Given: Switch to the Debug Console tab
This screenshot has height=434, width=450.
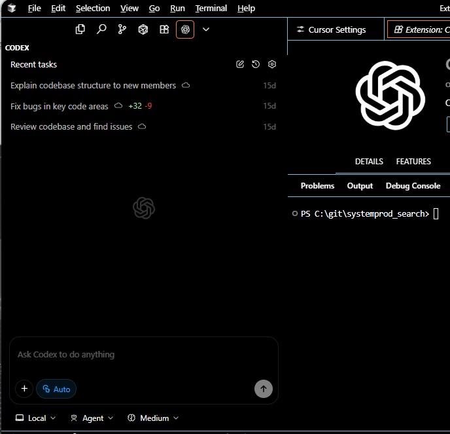Looking at the screenshot, I should click(x=413, y=186).
